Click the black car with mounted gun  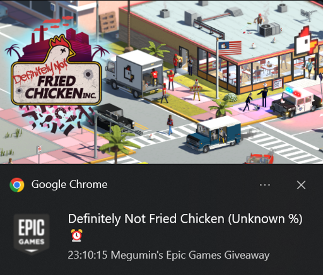pyautogui.click(x=114, y=117)
